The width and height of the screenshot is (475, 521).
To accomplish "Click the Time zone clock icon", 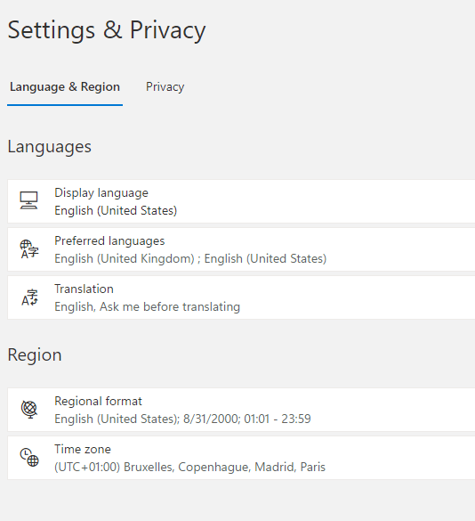I will 29,457.
